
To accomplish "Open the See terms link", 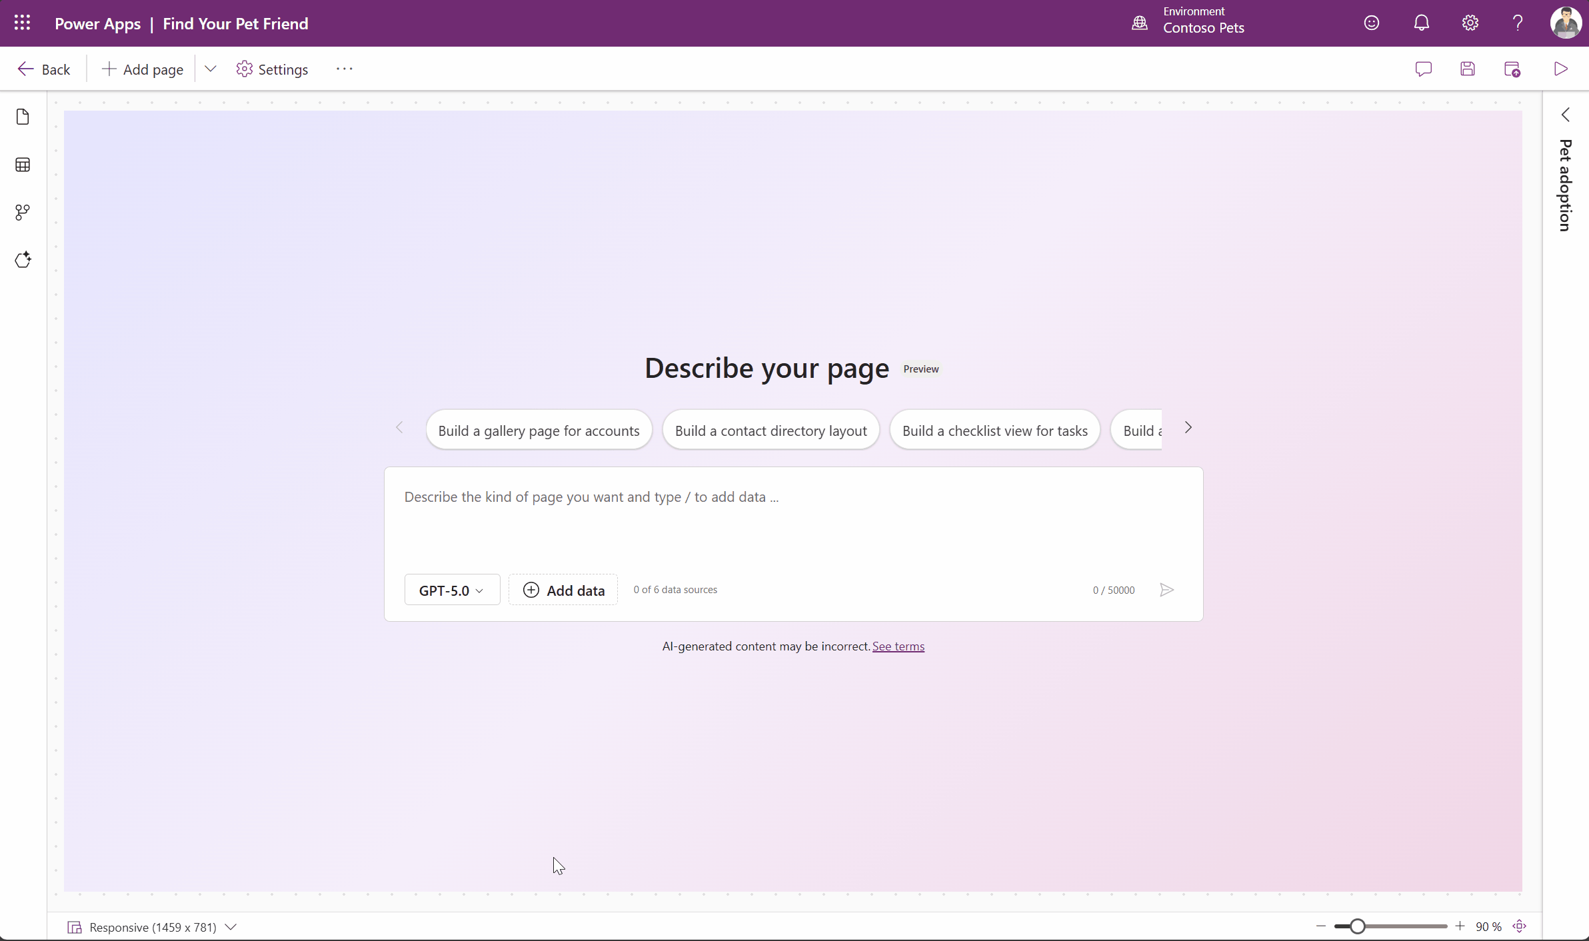I will (x=898, y=646).
